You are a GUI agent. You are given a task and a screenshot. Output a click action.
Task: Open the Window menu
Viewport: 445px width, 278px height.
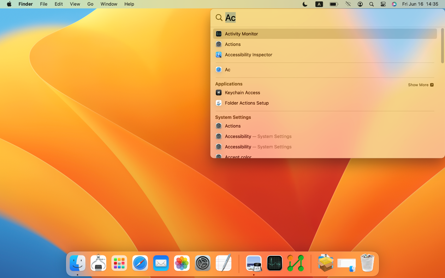tap(109, 4)
